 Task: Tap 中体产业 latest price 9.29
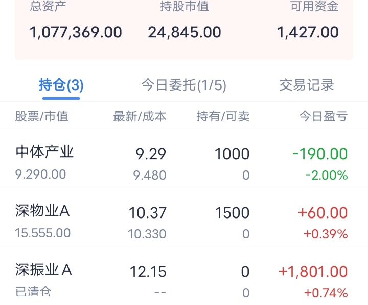(151, 154)
